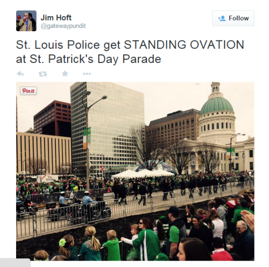
Task: Click the reply arrow icon
Action: pyautogui.click(x=20, y=74)
